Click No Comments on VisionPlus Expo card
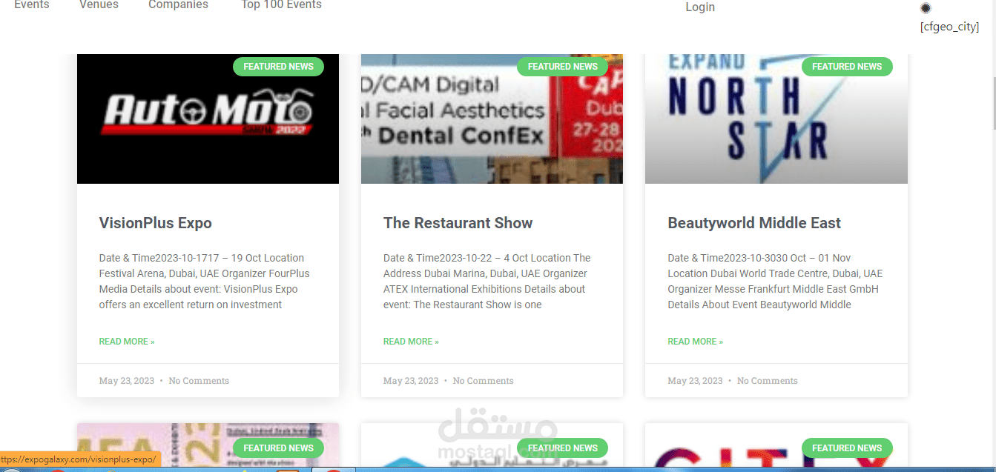The width and height of the screenshot is (996, 472). 199,381
